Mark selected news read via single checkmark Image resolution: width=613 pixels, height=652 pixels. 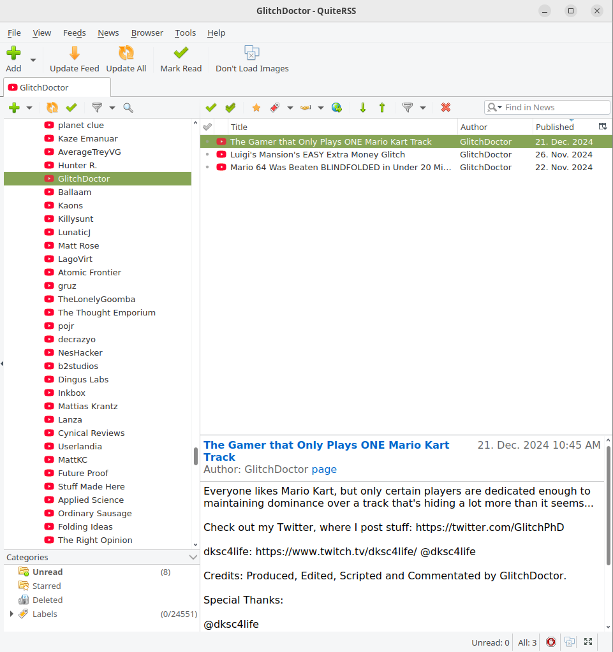pyautogui.click(x=211, y=108)
